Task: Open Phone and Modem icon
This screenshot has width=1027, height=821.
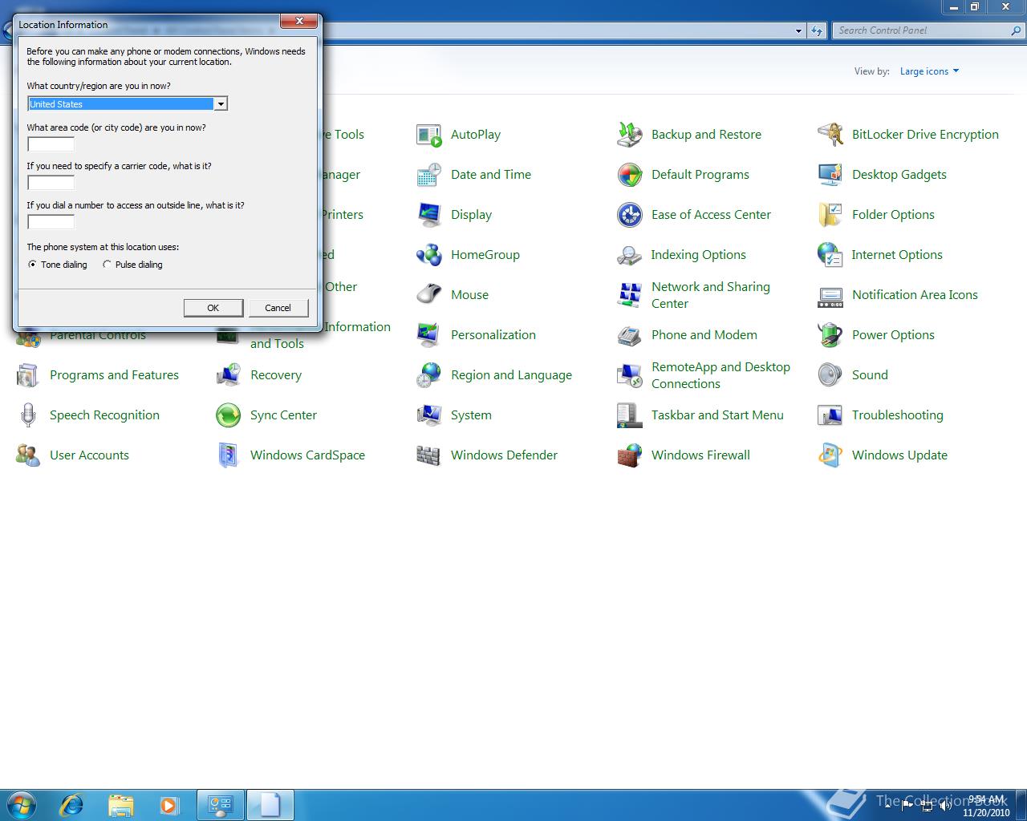Action: (630, 335)
